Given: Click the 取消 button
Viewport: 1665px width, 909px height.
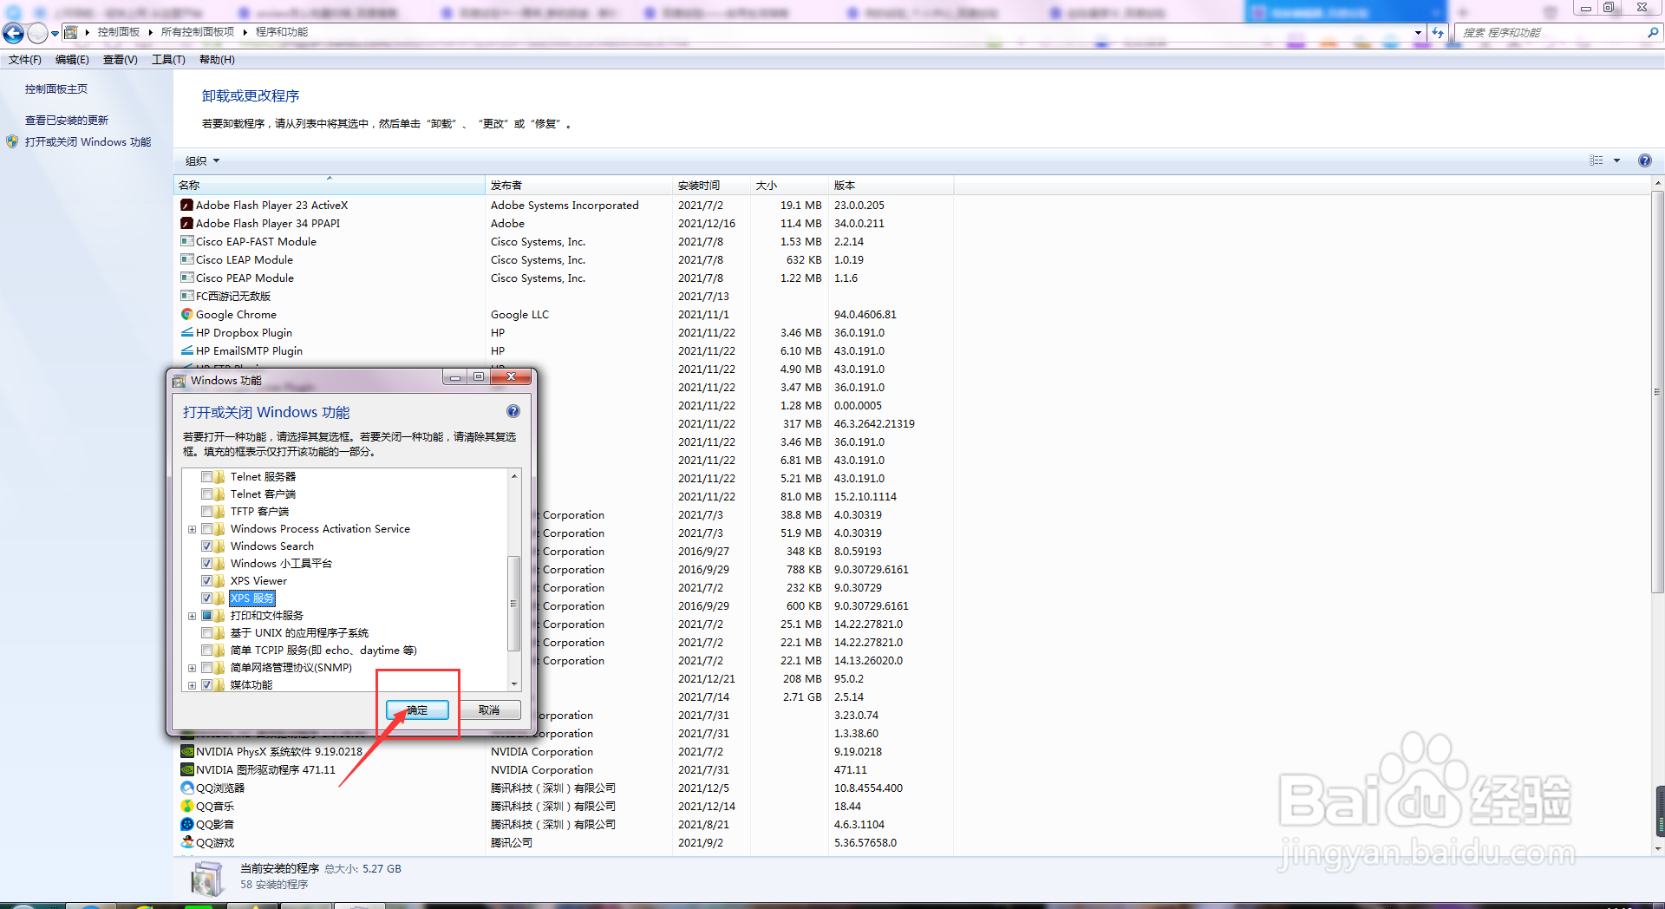Looking at the screenshot, I should click(x=489, y=710).
